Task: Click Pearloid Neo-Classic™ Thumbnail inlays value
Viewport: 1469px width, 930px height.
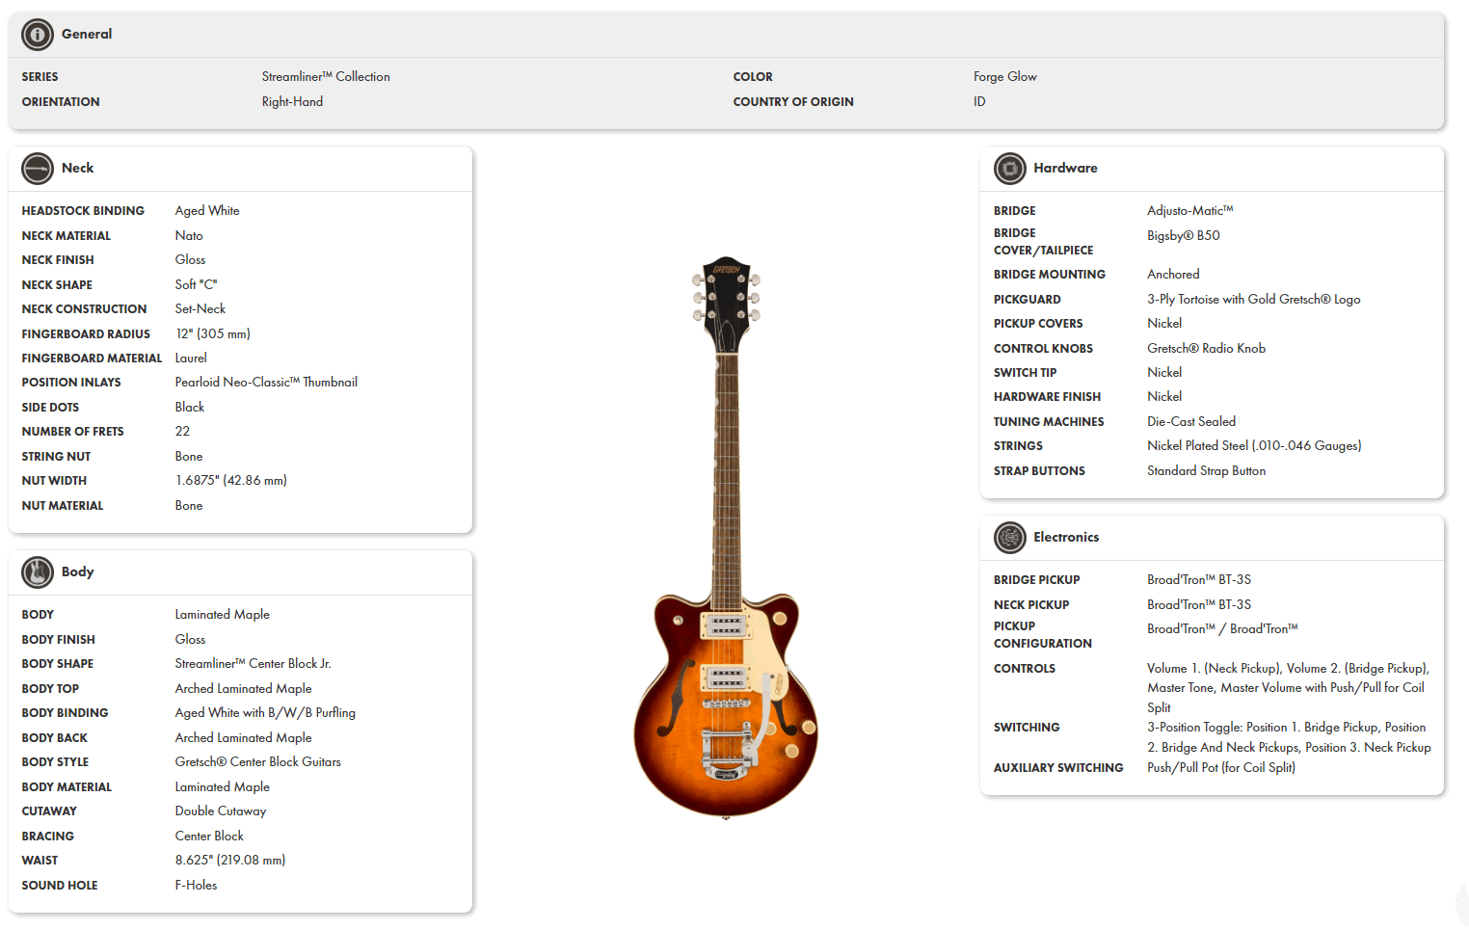Action: coord(266,382)
